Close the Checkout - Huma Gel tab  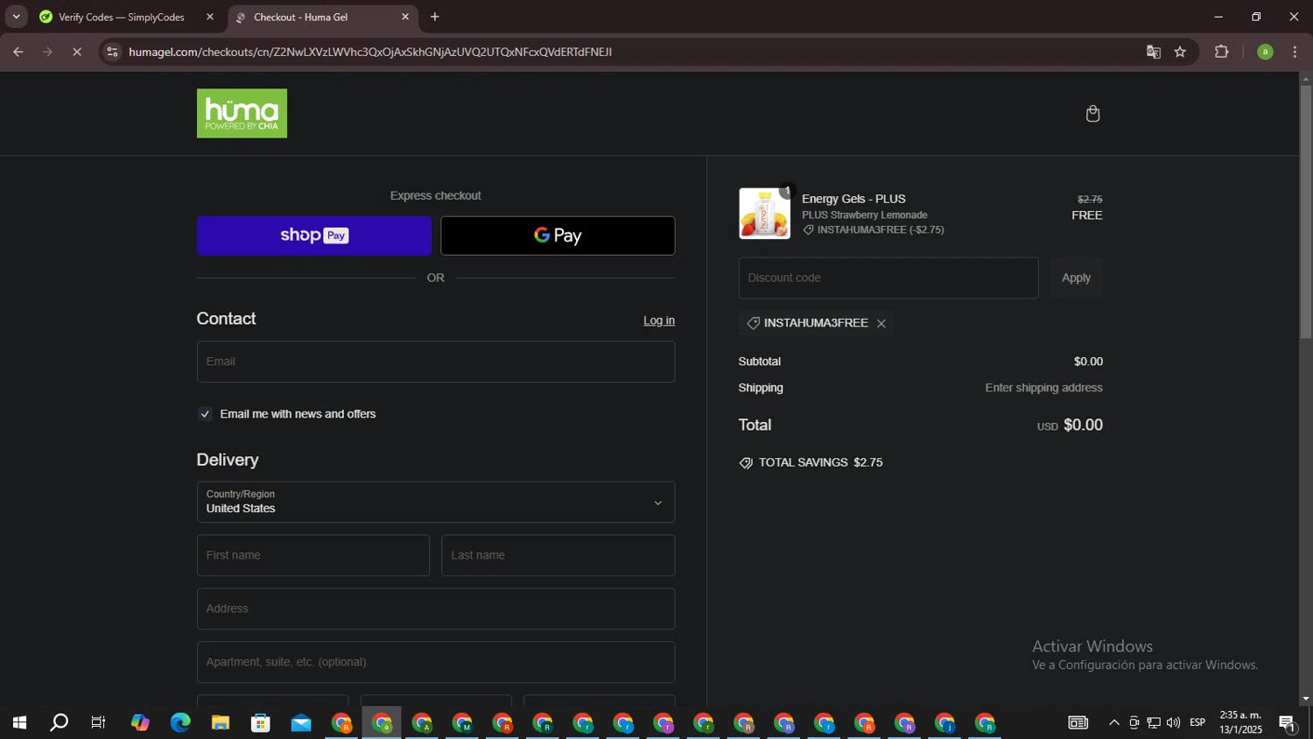tap(405, 17)
